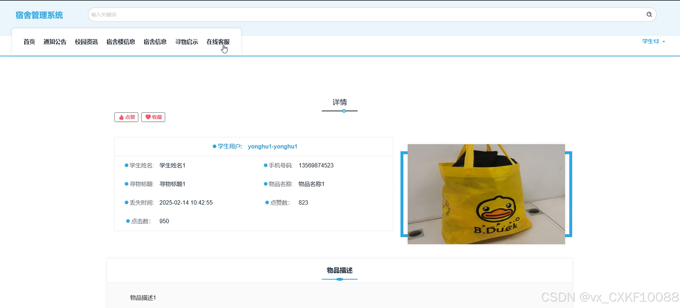Viewport: 680px width, 308px height.
Task: Go to 通知公告 page
Action: click(x=55, y=42)
